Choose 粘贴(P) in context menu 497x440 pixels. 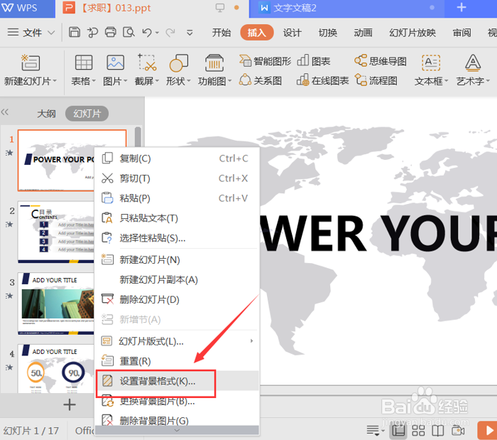pyautogui.click(x=177, y=198)
